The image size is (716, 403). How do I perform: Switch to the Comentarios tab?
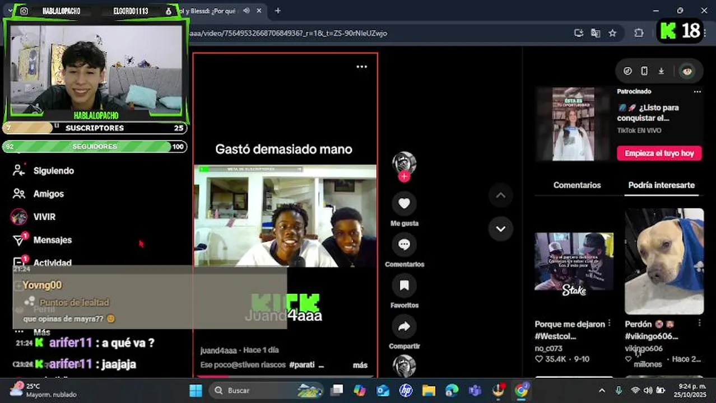pos(577,185)
